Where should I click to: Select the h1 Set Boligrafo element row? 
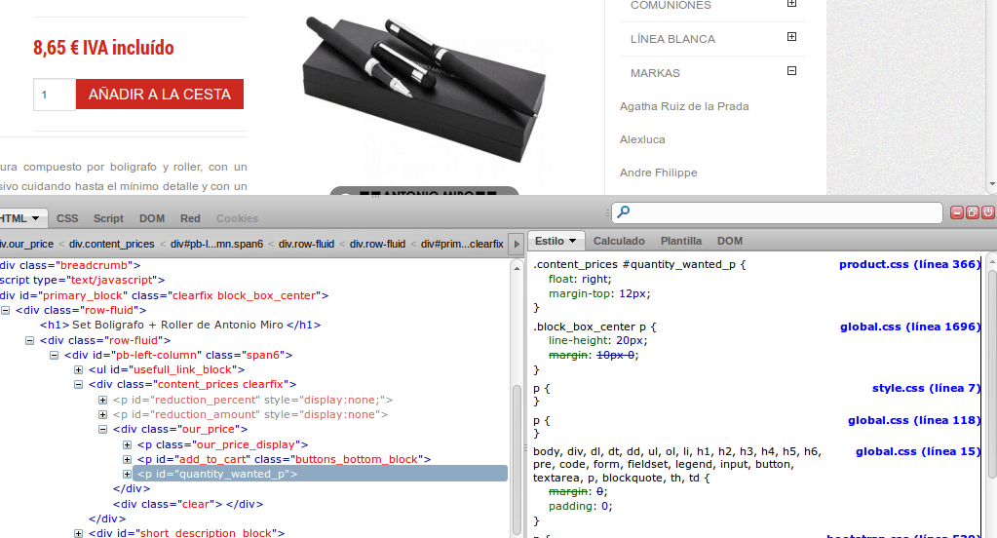click(x=180, y=325)
